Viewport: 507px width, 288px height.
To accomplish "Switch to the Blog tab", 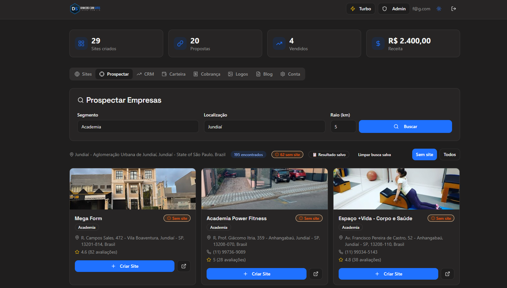I will (264, 74).
